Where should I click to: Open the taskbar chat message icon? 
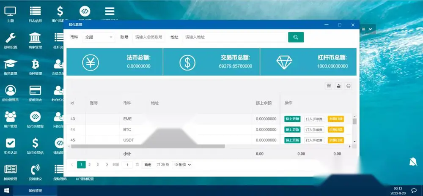click(x=414, y=191)
